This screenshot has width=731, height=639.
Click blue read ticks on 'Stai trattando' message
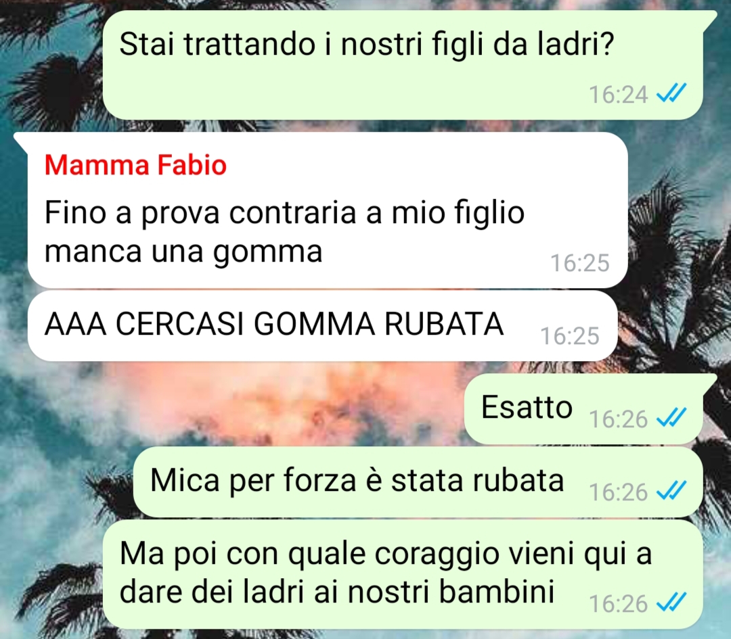coord(671,93)
